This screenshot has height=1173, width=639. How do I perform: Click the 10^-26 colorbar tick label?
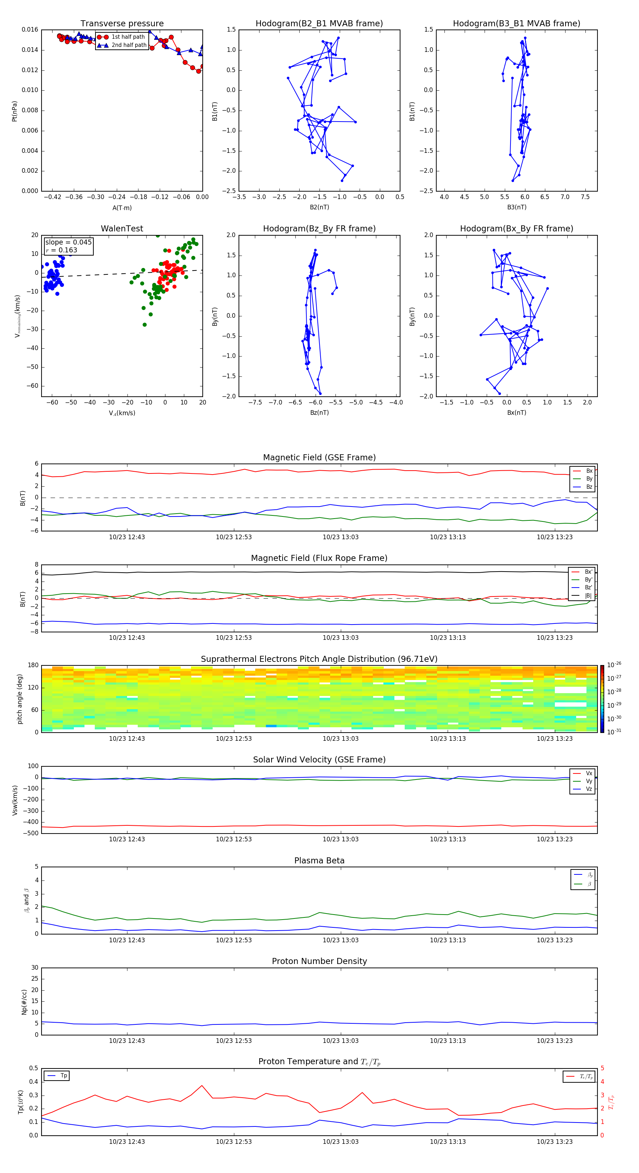pyautogui.click(x=614, y=665)
